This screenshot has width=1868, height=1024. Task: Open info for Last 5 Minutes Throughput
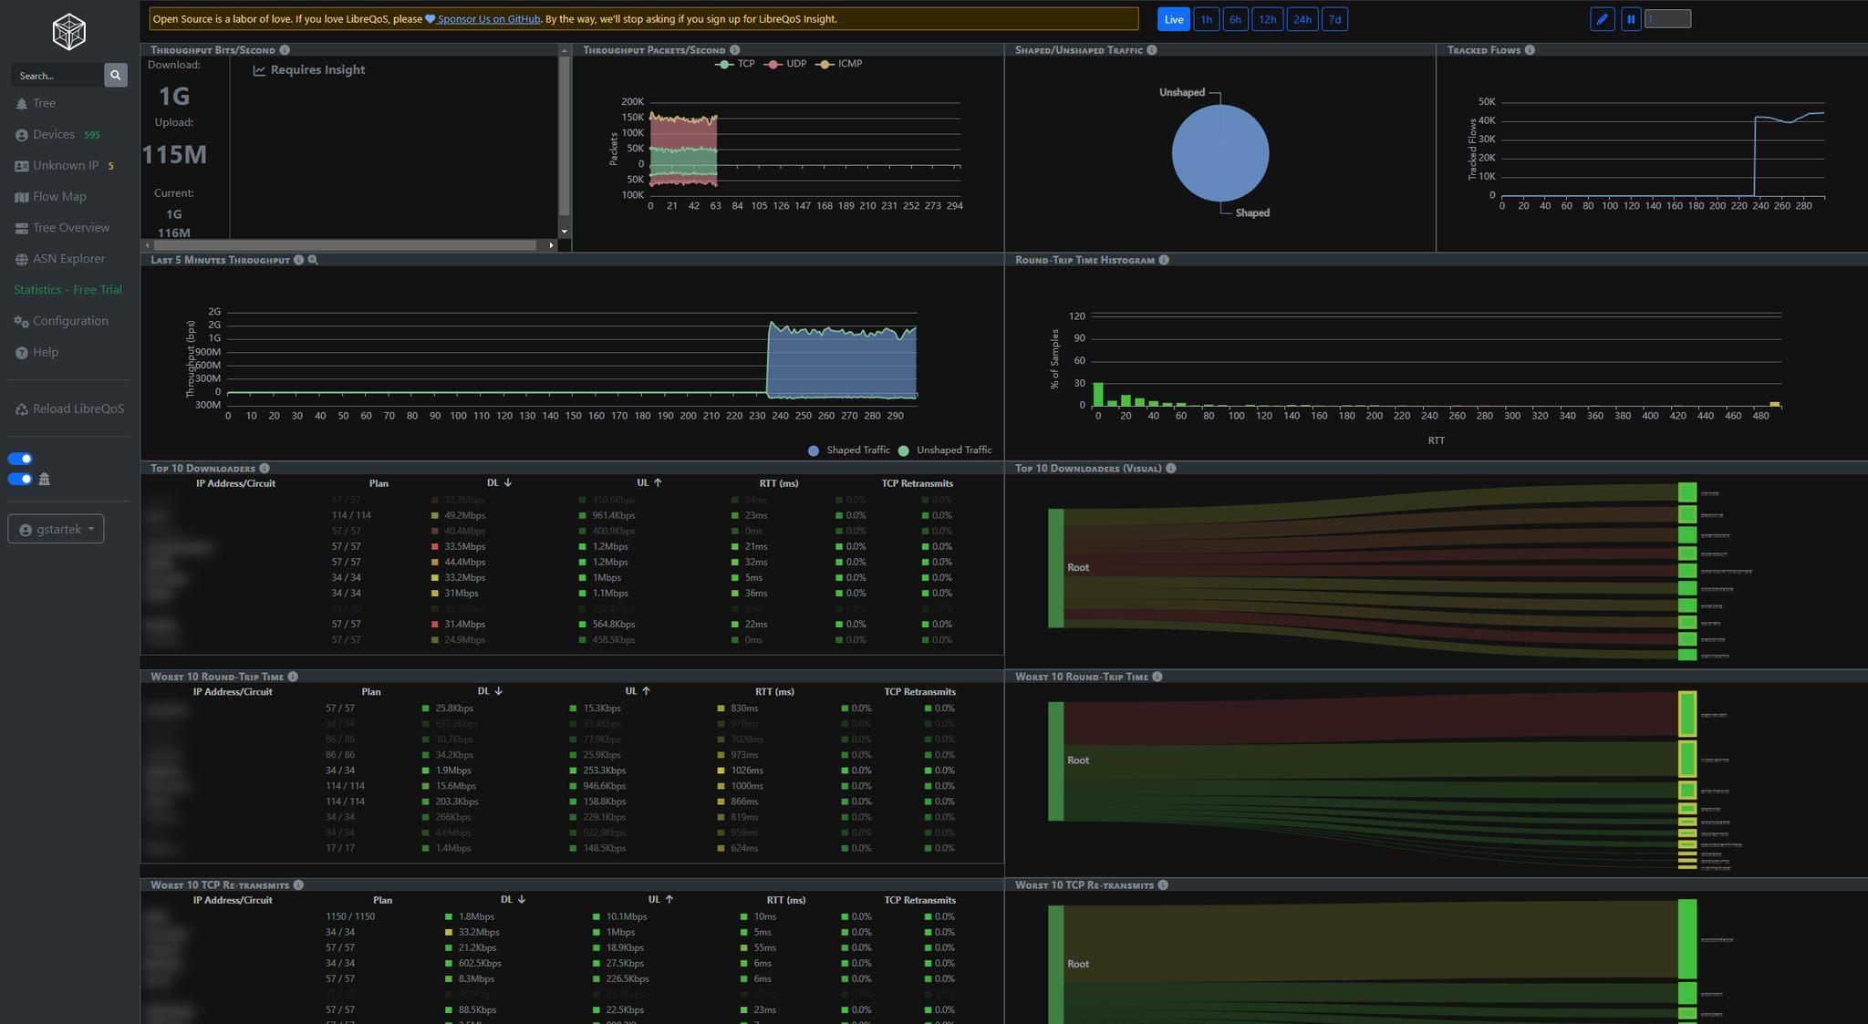(x=298, y=260)
